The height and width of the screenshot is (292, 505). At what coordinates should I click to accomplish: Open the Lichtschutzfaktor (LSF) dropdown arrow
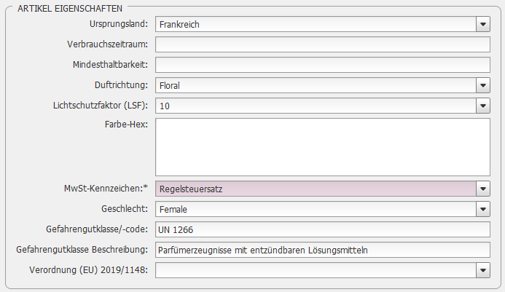(483, 106)
